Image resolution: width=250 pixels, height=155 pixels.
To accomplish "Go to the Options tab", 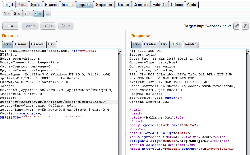I will click(177, 5).
